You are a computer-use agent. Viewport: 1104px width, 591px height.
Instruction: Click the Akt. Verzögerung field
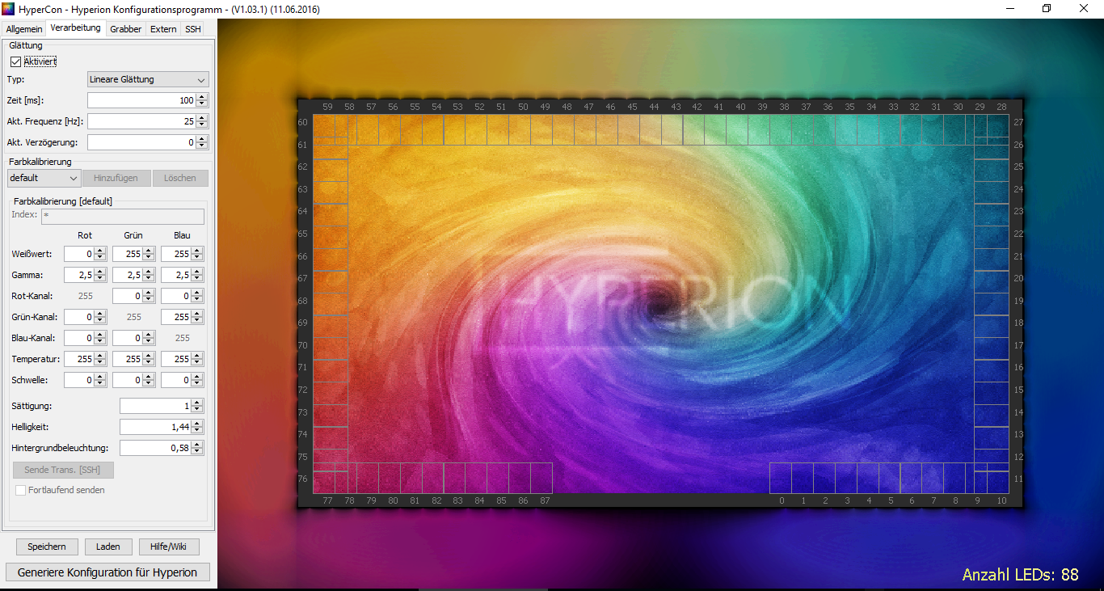point(141,142)
